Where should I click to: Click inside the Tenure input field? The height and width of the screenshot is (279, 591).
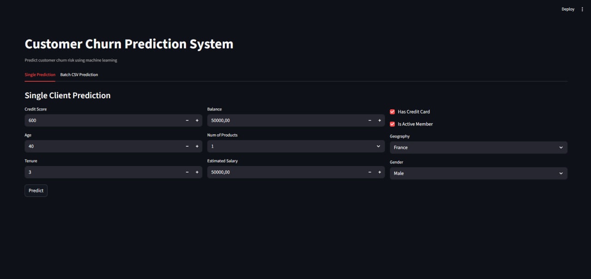[92, 172]
